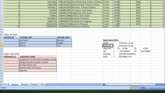Select the VARCHAR cell
The width and height of the screenshot is (165, 93).
(x=108, y=46)
